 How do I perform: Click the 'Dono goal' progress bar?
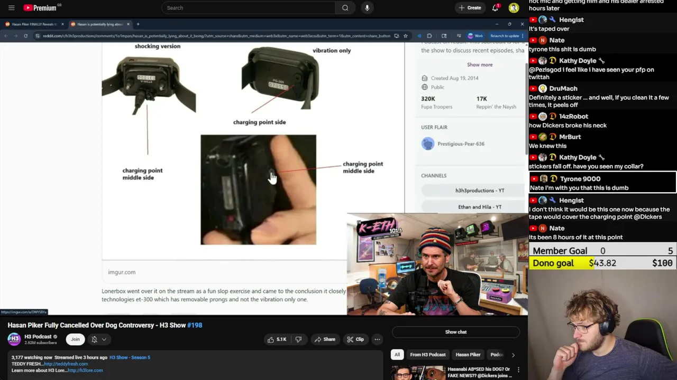pyautogui.click(x=602, y=263)
